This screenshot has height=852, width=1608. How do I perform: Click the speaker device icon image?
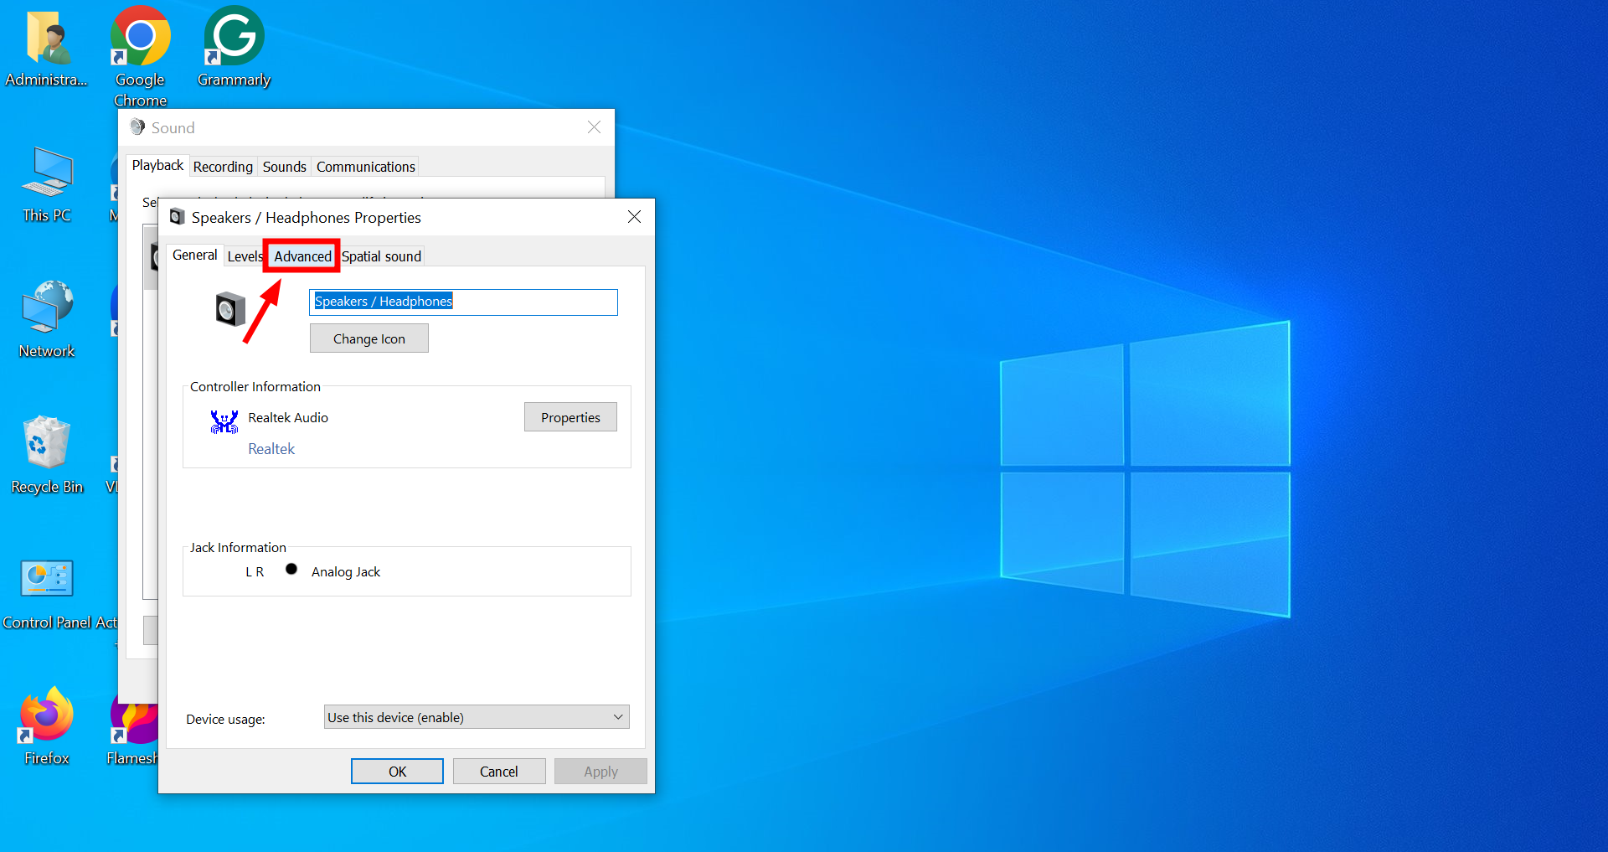click(230, 309)
